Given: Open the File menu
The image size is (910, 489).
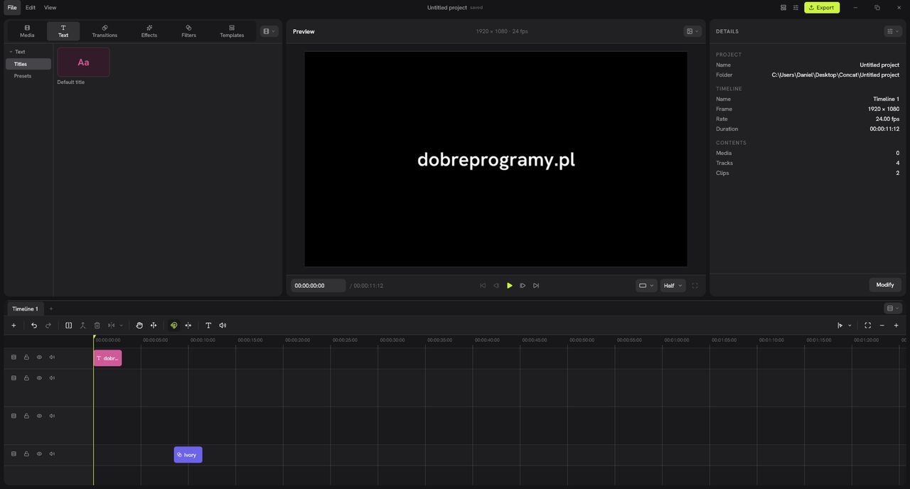Looking at the screenshot, I should coord(12,8).
